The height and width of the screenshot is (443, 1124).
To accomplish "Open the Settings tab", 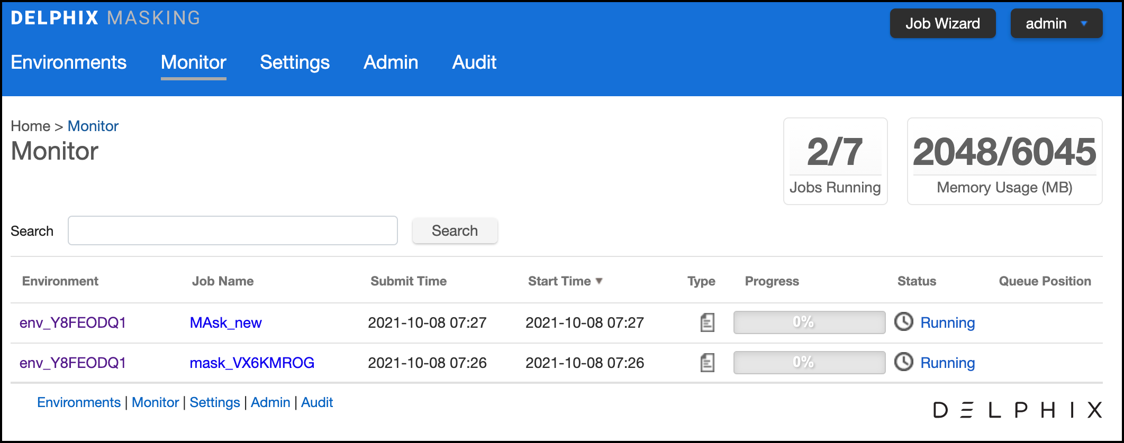I will click(x=295, y=62).
